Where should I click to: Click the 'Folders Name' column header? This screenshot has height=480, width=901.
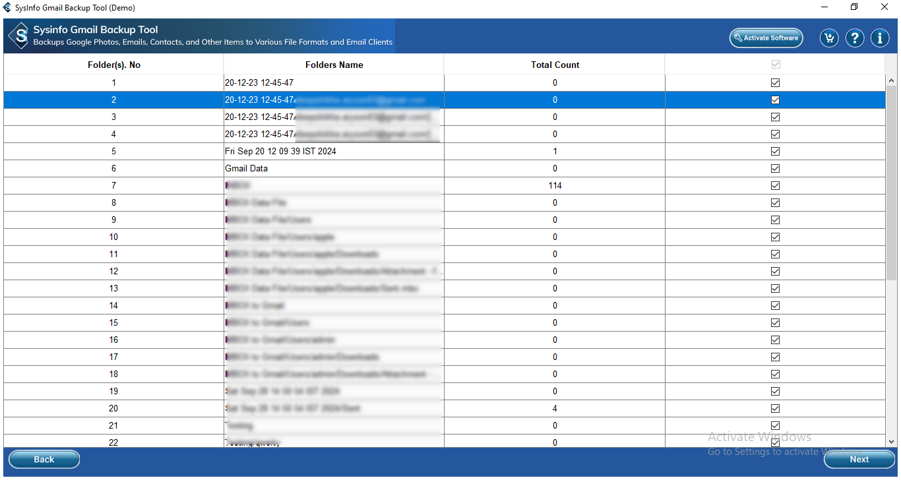334,65
